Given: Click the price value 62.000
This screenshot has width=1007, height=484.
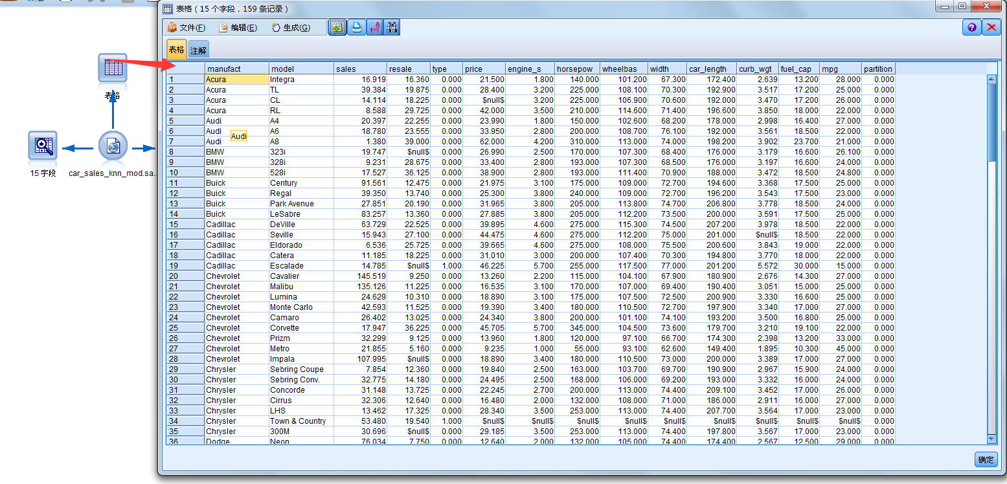Looking at the screenshot, I should [484, 142].
